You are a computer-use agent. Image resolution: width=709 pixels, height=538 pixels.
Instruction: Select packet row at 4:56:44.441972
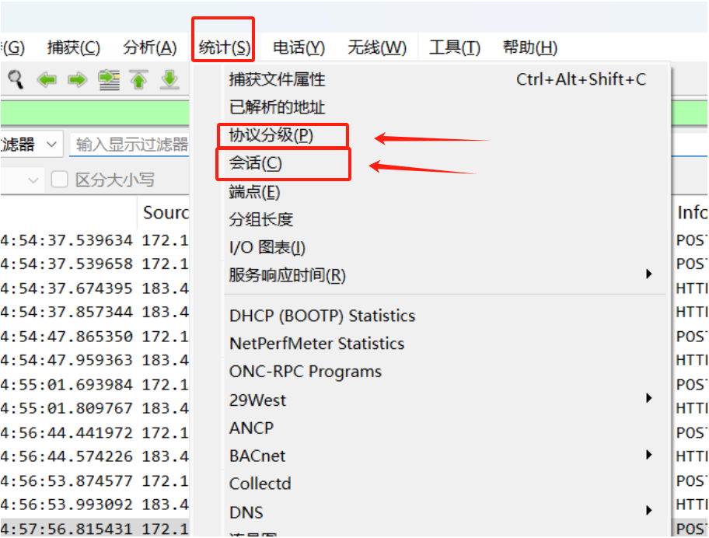(x=95, y=433)
